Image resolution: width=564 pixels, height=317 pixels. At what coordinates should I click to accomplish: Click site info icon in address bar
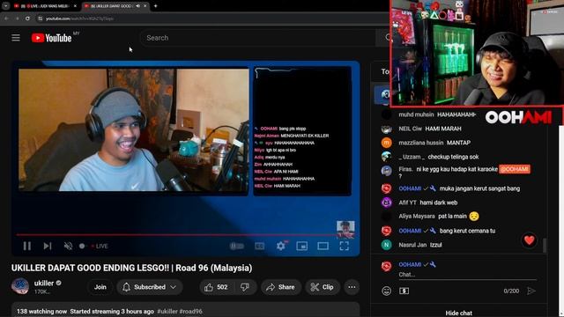point(41,18)
